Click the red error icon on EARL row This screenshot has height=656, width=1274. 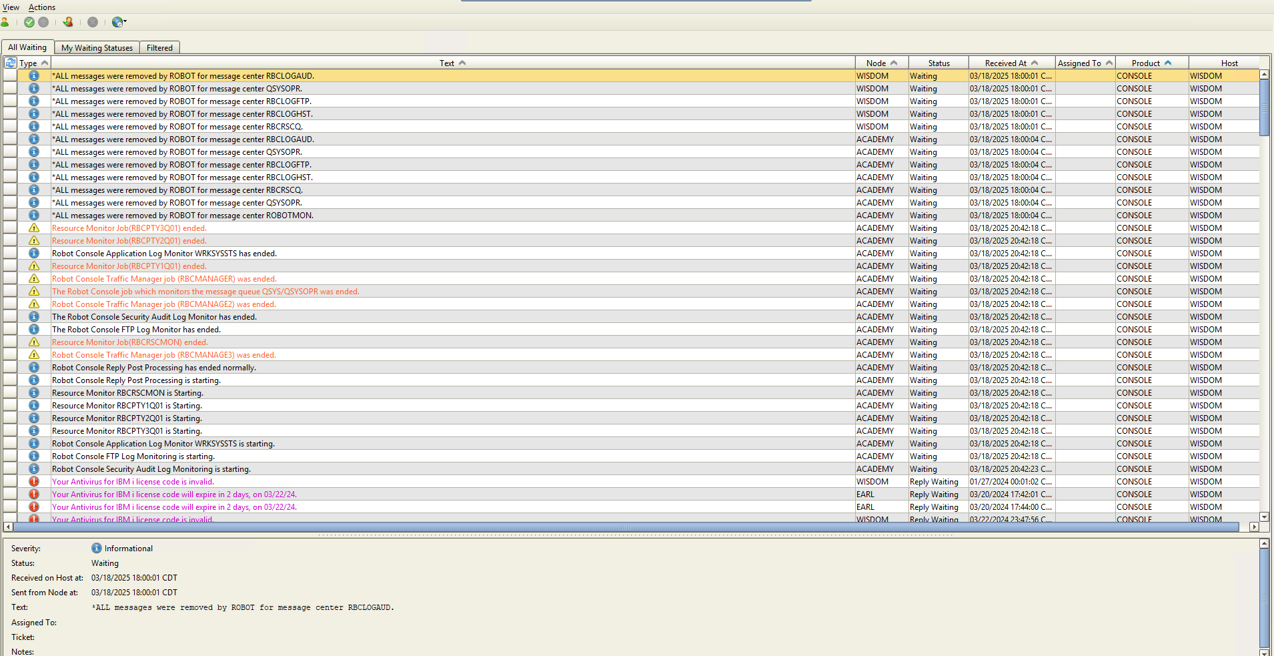pos(34,495)
